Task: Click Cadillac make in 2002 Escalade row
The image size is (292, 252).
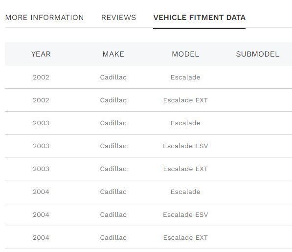Action: (x=113, y=77)
